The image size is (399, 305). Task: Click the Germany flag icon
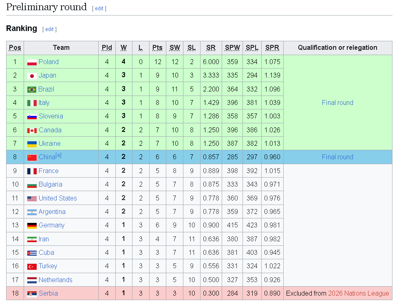pos(32,226)
